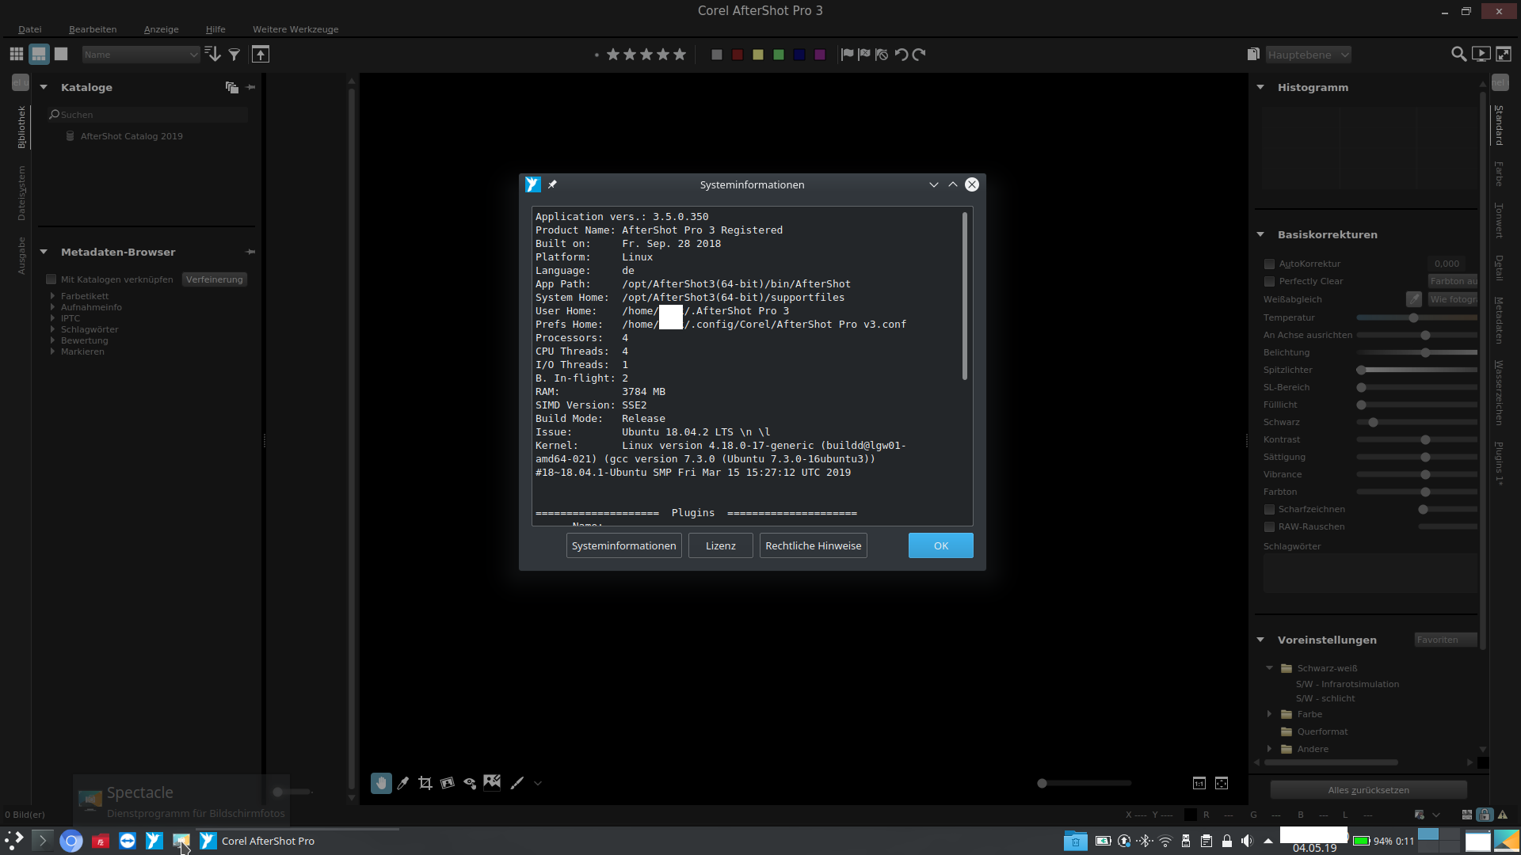Switch to single image view
The width and height of the screenshot is (1521, 855).
[61, 54]
